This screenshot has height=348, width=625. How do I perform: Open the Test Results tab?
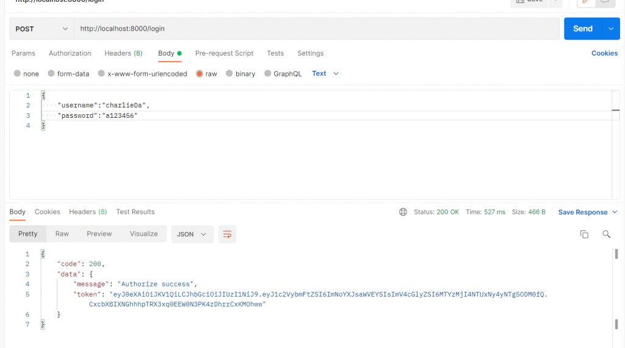(135, 212)
